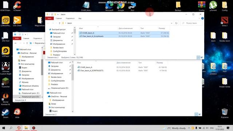Image resolution: width=233 pixels, height=131 pixels.
Task: Open recent locations dropdown in Jason window
Action: [56, 23]
